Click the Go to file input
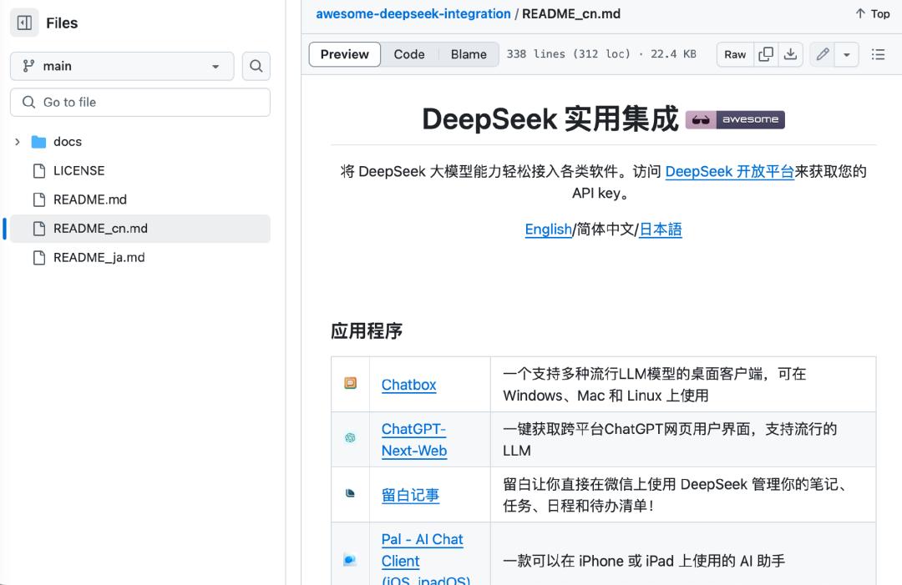The height and width of the screenshot is (585, 902). click(x=140, y=102)
